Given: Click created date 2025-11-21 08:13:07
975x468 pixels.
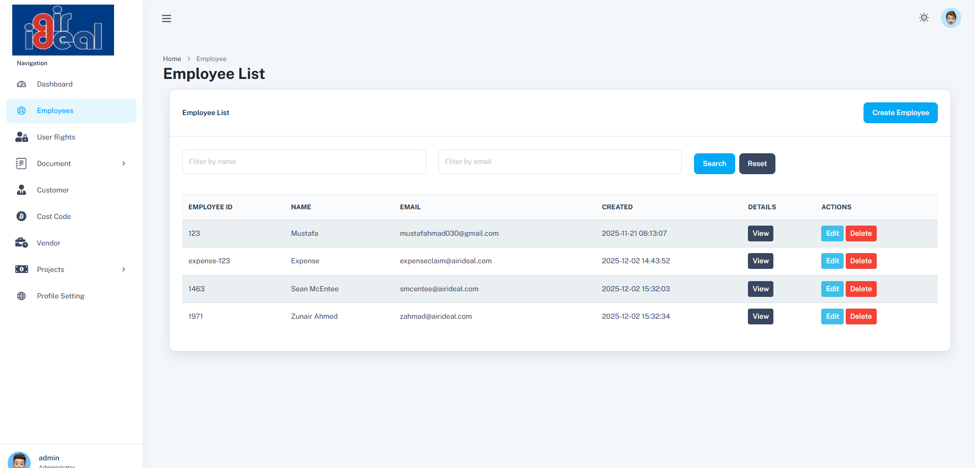Looking at the screenshot, I should click(634, 233).
